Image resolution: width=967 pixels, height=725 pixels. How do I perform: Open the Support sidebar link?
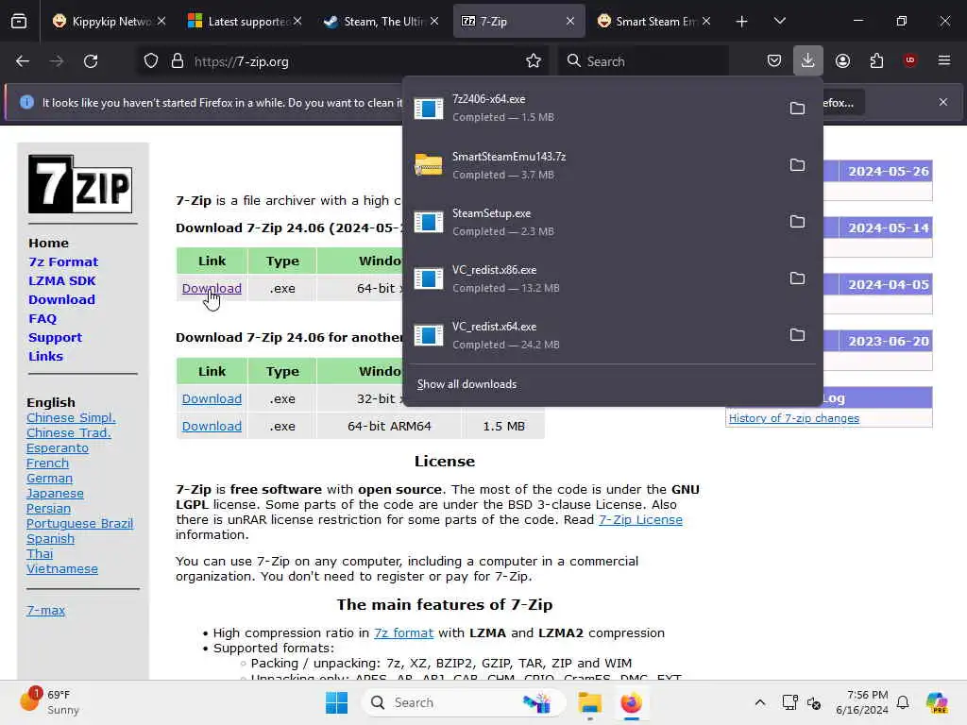[55, 338]
